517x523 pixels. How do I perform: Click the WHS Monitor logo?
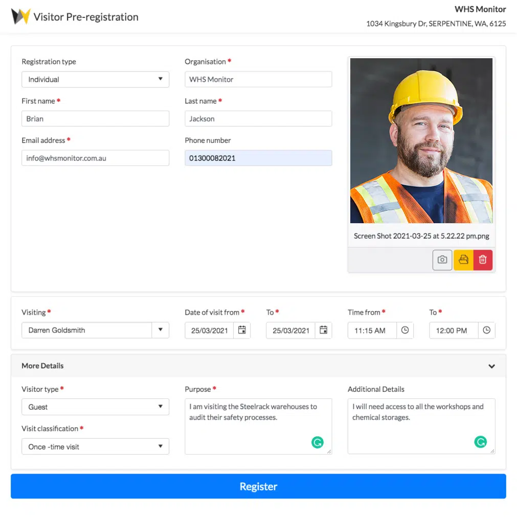(21, 17)
